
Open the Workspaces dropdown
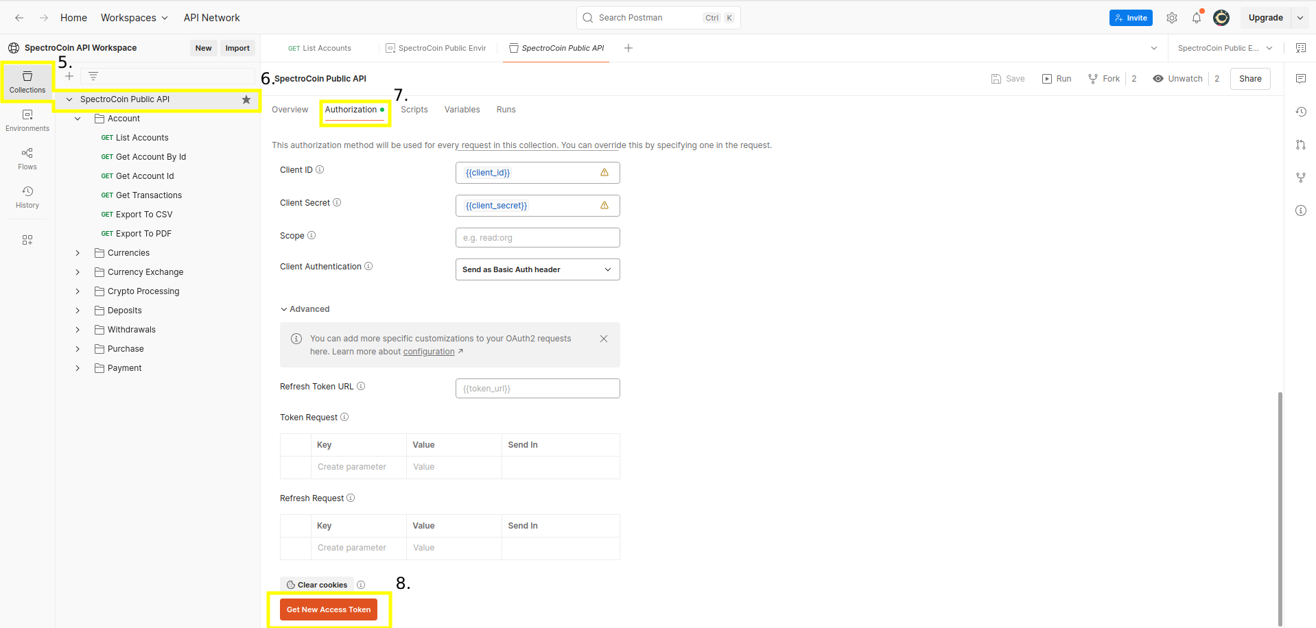point(134,18)
